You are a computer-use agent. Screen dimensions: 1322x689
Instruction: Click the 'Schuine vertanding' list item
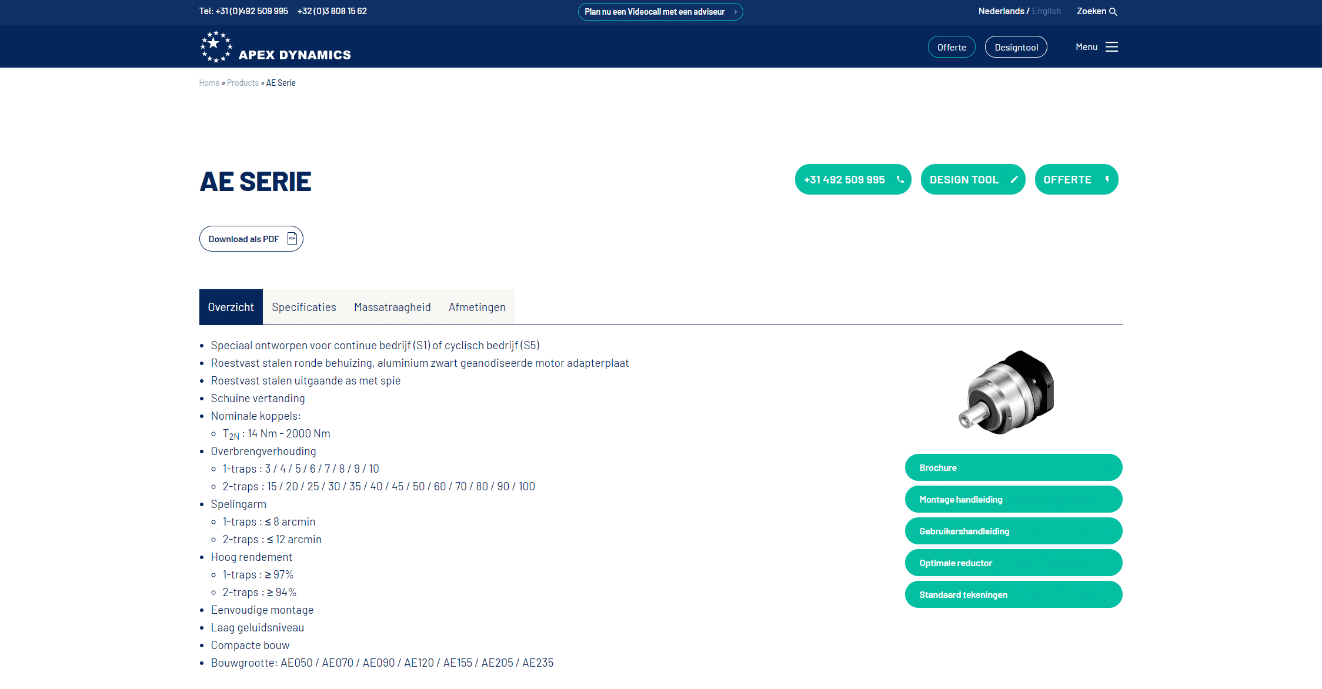[x=258, y=398]
